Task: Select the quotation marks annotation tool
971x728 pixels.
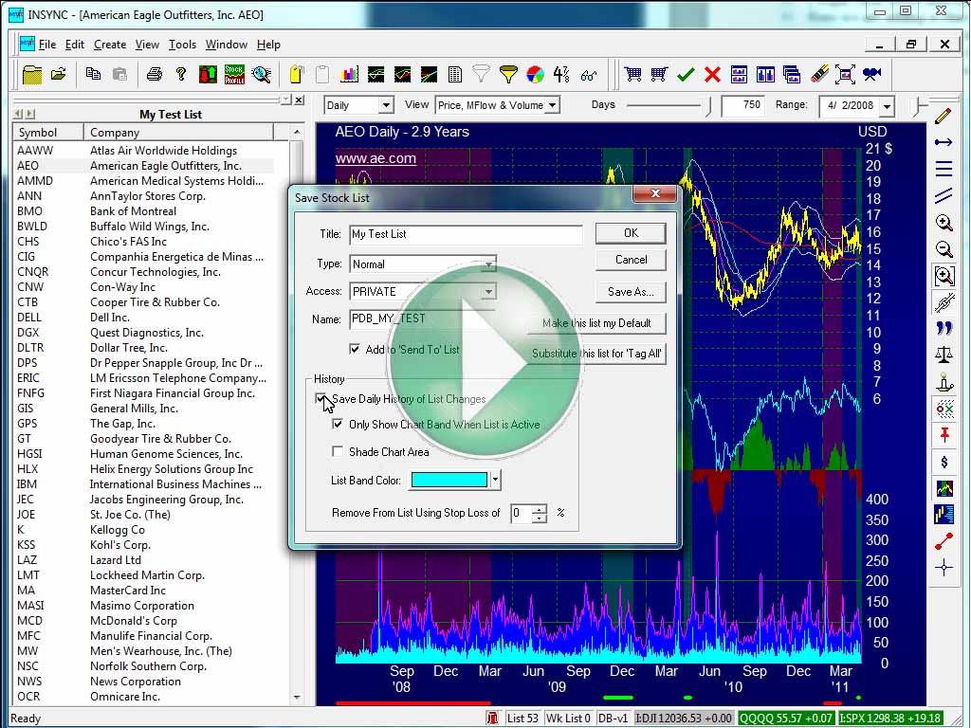Action: point(944,328)
